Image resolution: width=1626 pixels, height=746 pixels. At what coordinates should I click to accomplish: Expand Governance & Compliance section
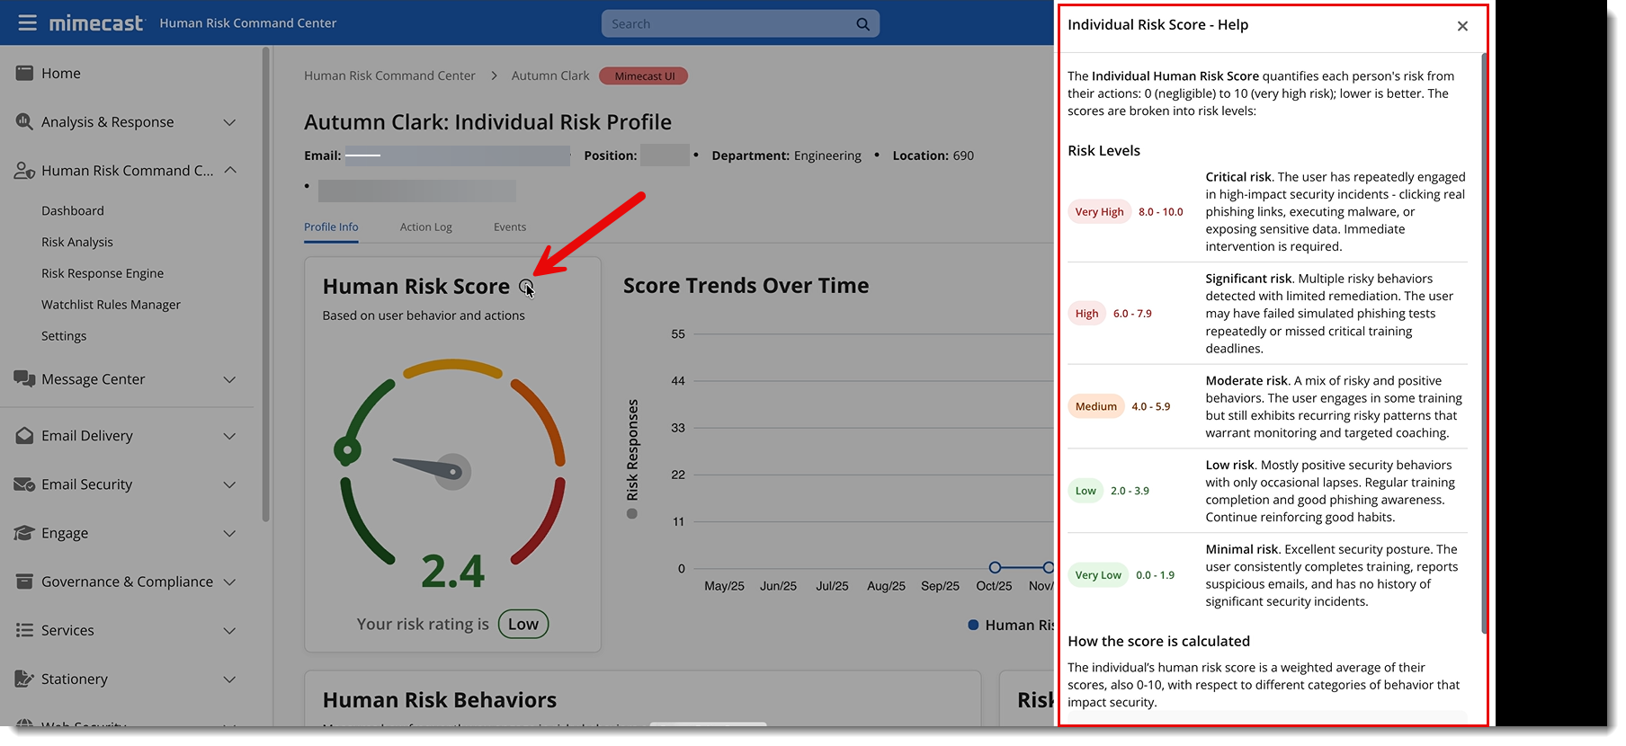(x=229, y=582)
